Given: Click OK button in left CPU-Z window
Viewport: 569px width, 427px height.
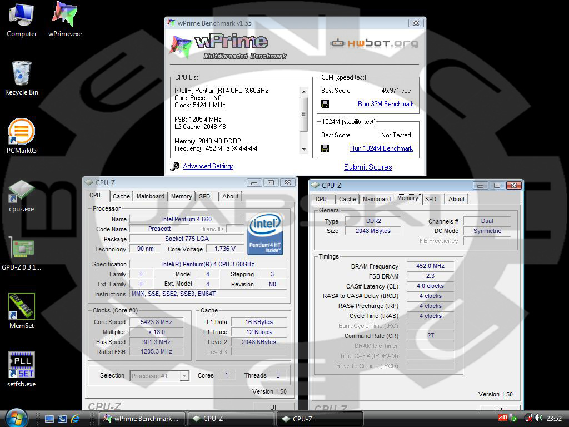Looking at the screenshot, I should pyautogui.click(x=274, y=406).
